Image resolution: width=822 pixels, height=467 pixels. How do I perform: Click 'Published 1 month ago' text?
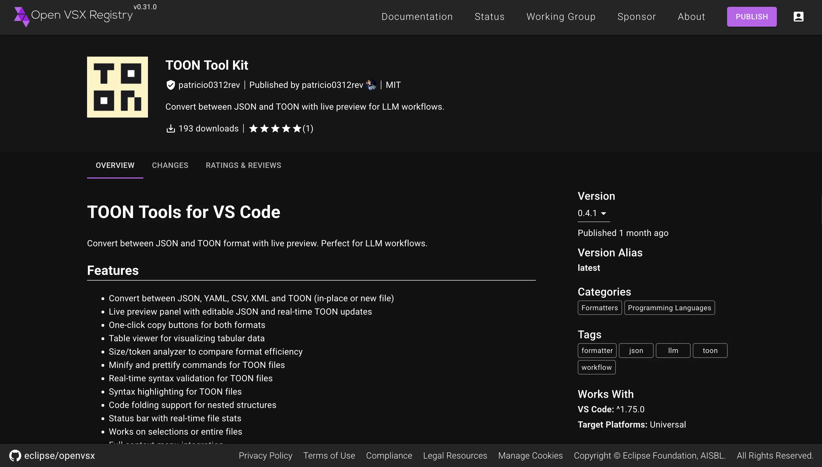tap(623, 233)
